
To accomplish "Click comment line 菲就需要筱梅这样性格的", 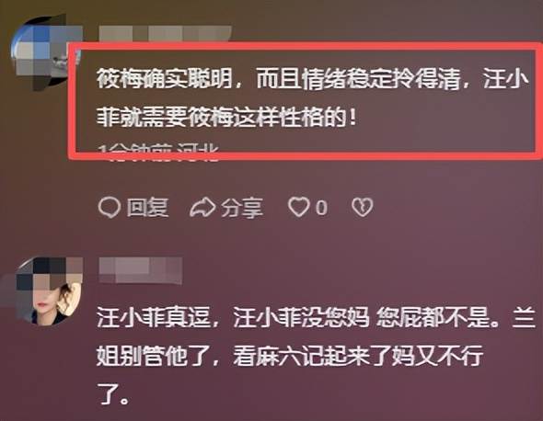I will [x=226, y=118].
